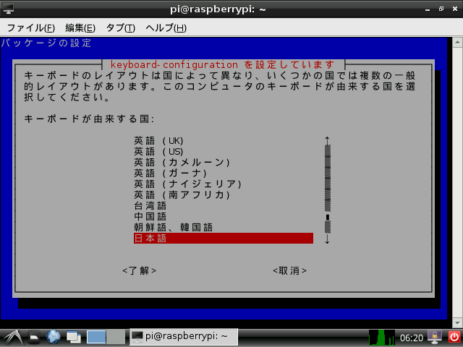The width and height of the screenshot is (463, 347).
Task: Select the highlighted 日本語 entry
Action: (x=224, y=239)
